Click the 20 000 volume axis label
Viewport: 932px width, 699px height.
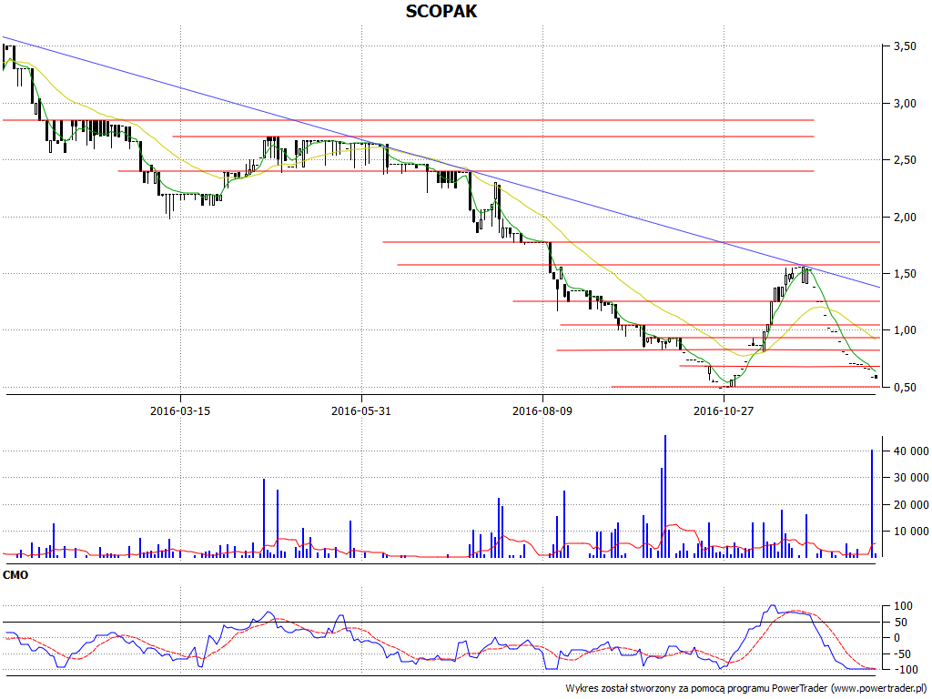click(910, 505)
